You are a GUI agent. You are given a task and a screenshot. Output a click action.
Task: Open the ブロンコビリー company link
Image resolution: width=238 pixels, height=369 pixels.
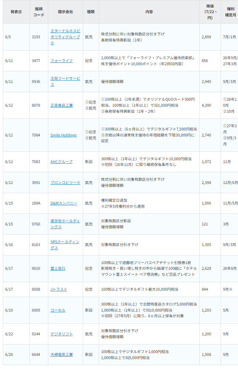[65, 183]
